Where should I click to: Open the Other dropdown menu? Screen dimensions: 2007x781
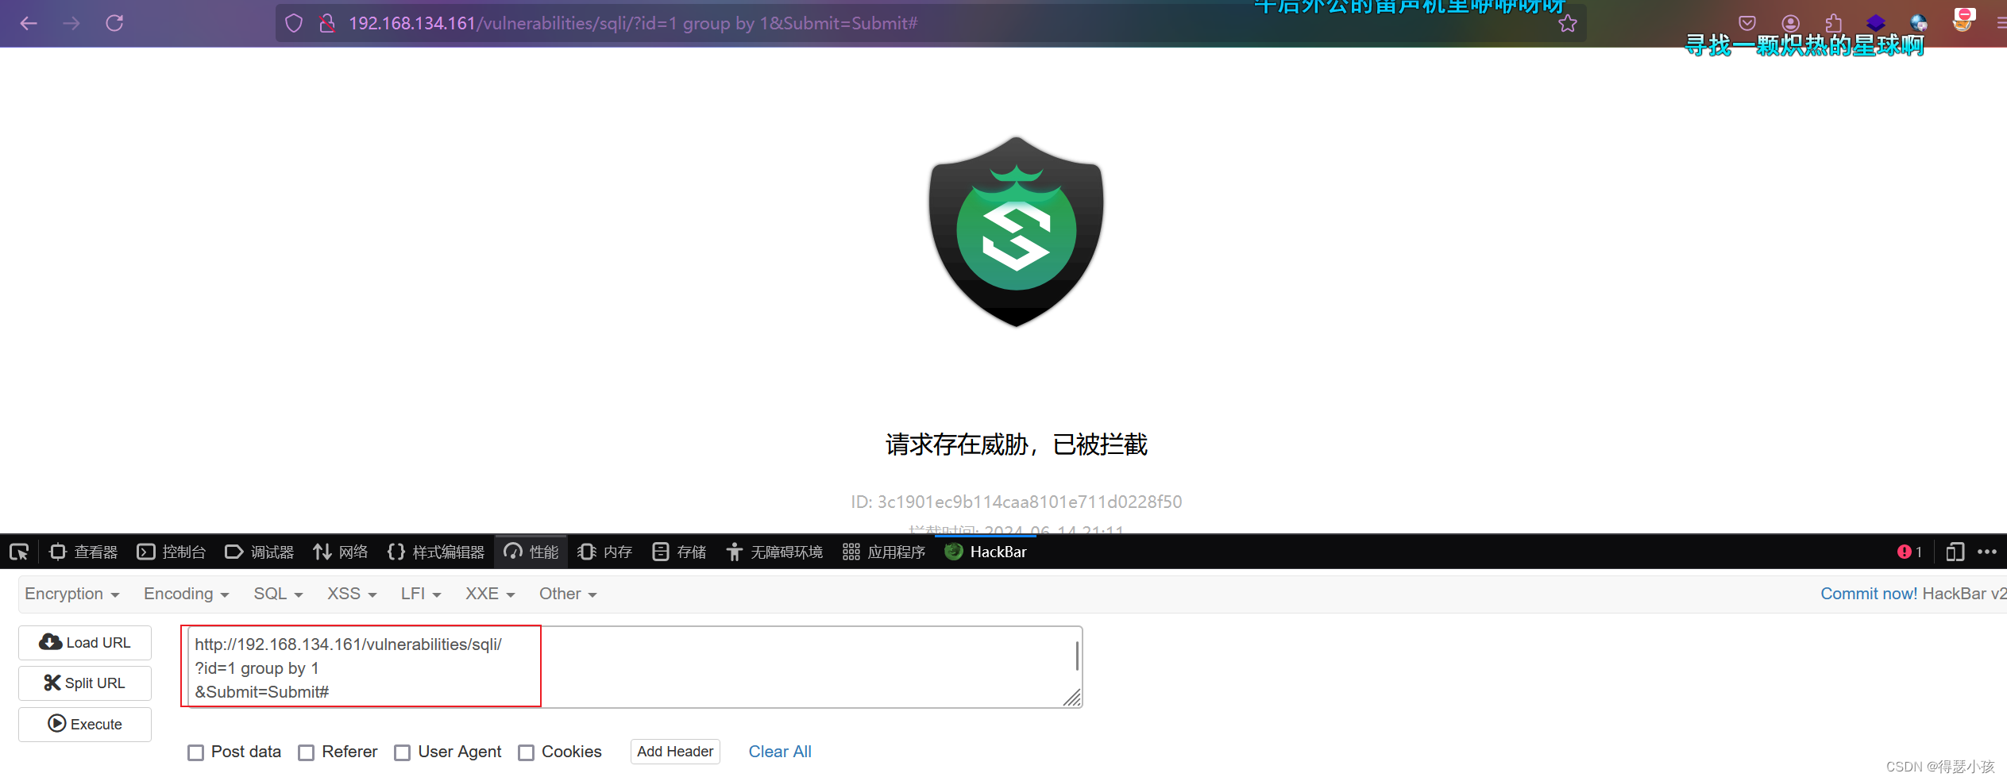click(568, 594)
